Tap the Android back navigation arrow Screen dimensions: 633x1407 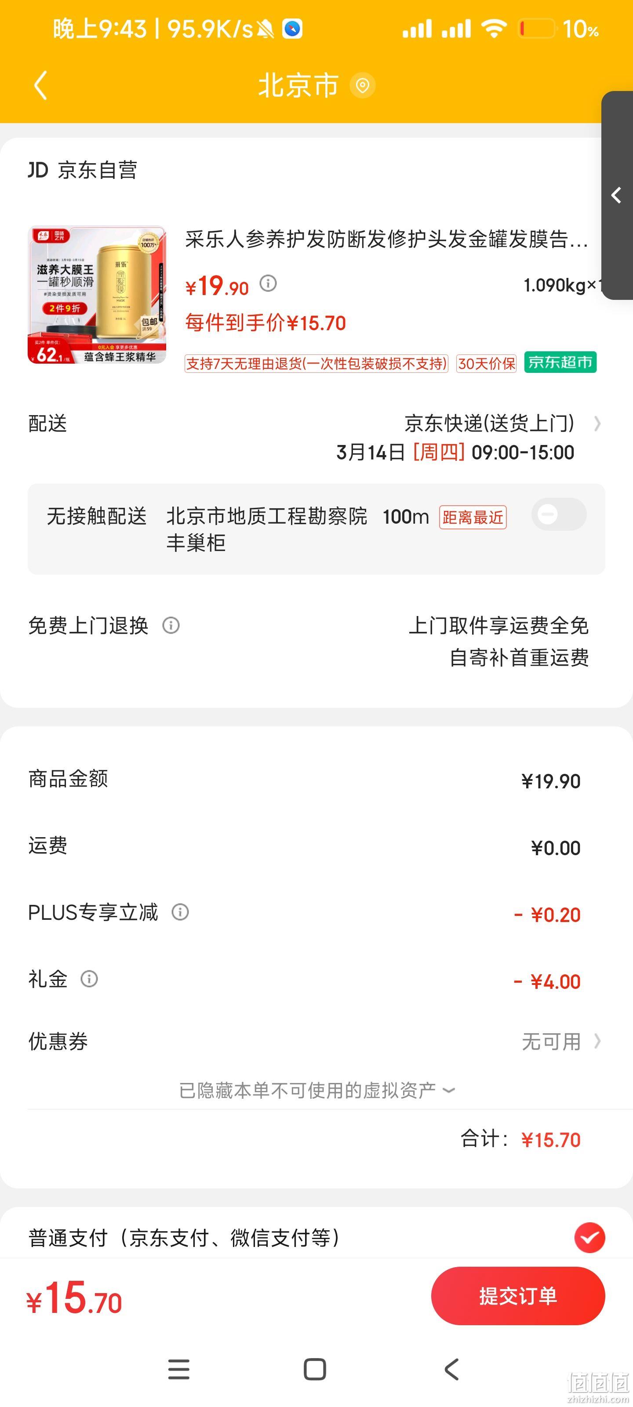pos(452,1369)
